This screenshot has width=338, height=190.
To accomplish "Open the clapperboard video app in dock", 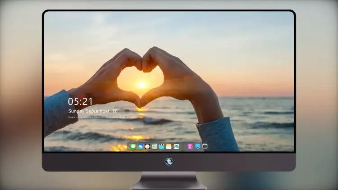I will coord(161,146).
